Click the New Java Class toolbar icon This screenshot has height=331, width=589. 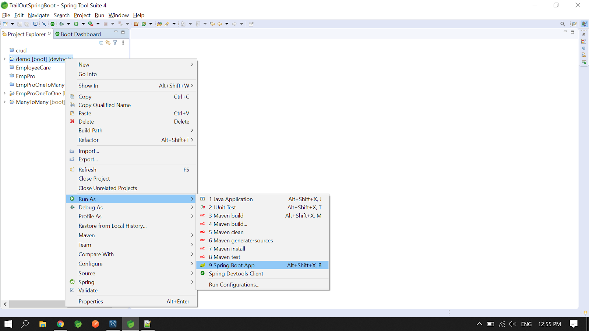[144, 24]
